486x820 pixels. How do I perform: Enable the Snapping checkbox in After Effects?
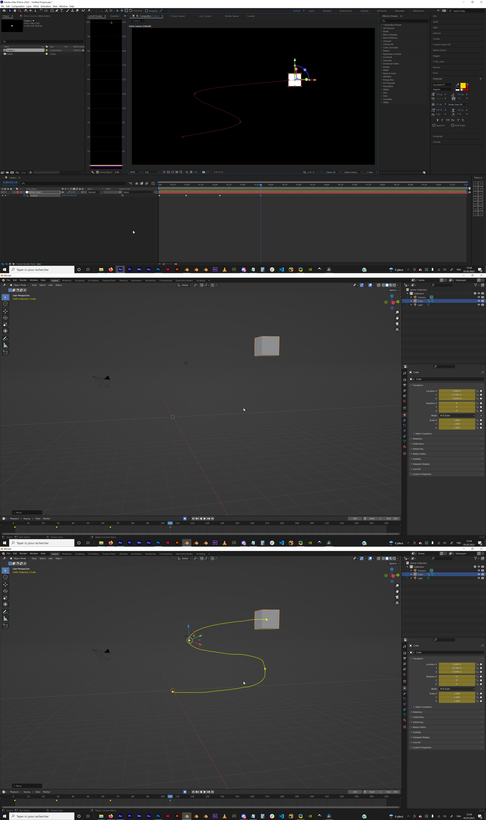pyautogui.click(x=147, y=11)
